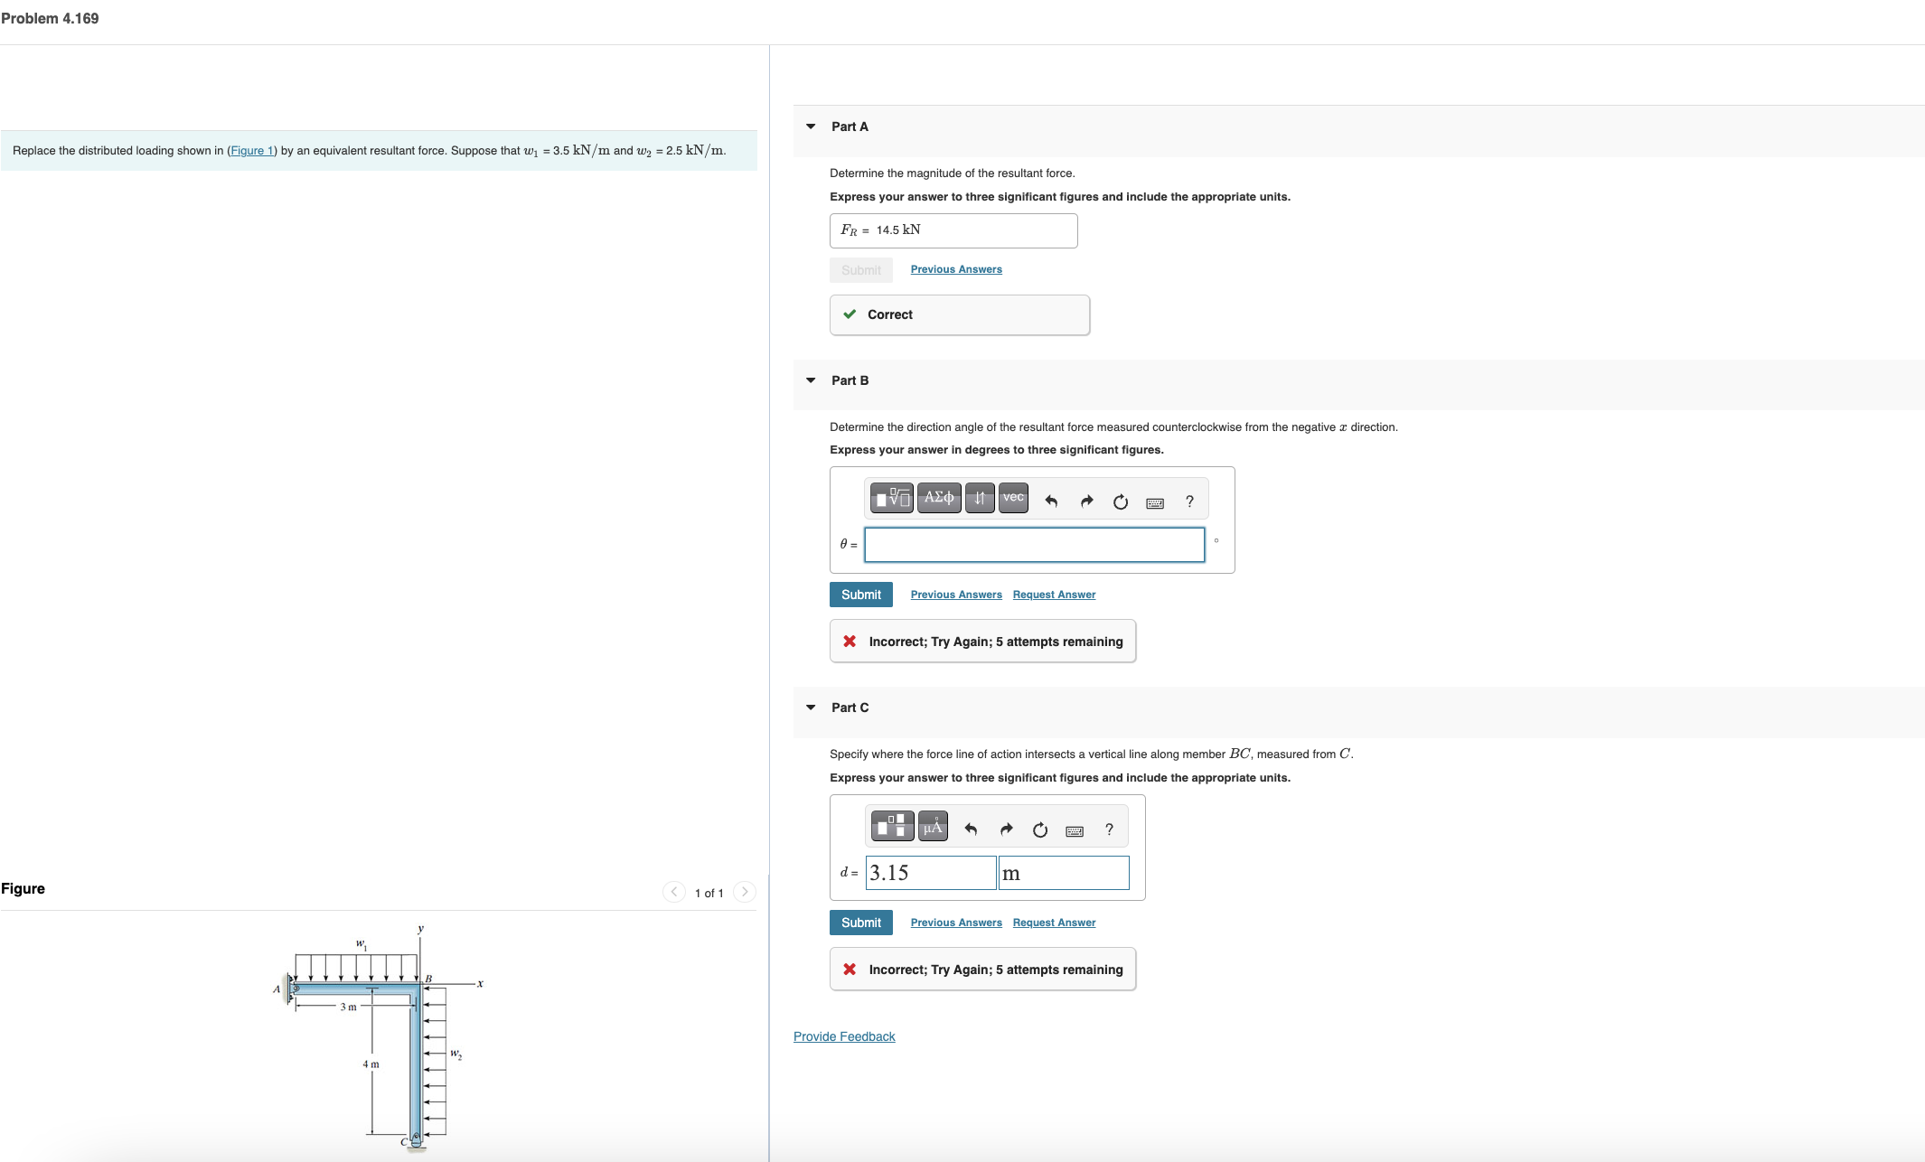Viewport: 1925px width, 1162px height.
Task: Click the subscript/superscript arrows icon in Part B
Action: [x=980, y=498]
